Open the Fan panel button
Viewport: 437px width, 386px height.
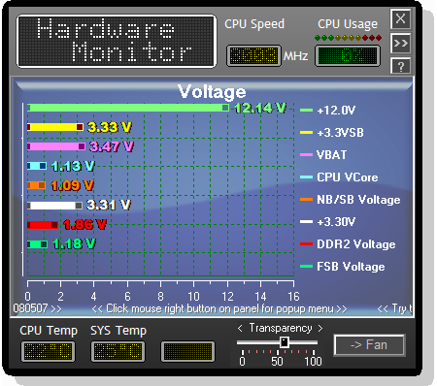369,345
